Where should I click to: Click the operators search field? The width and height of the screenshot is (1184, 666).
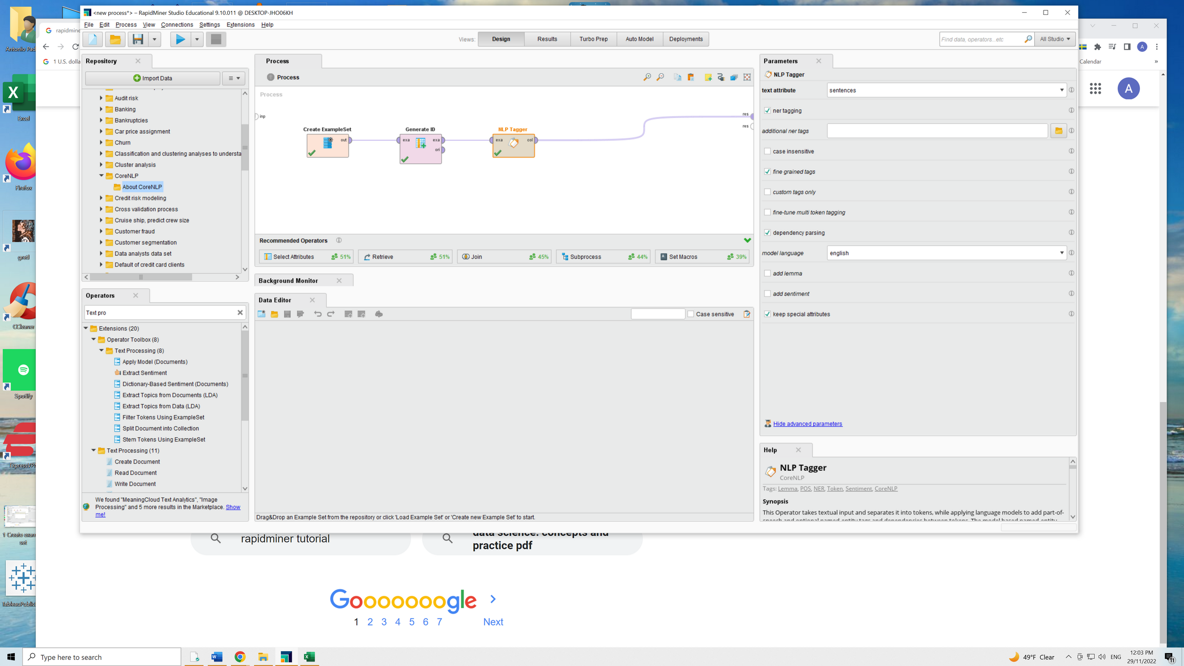tap(159, 312)
